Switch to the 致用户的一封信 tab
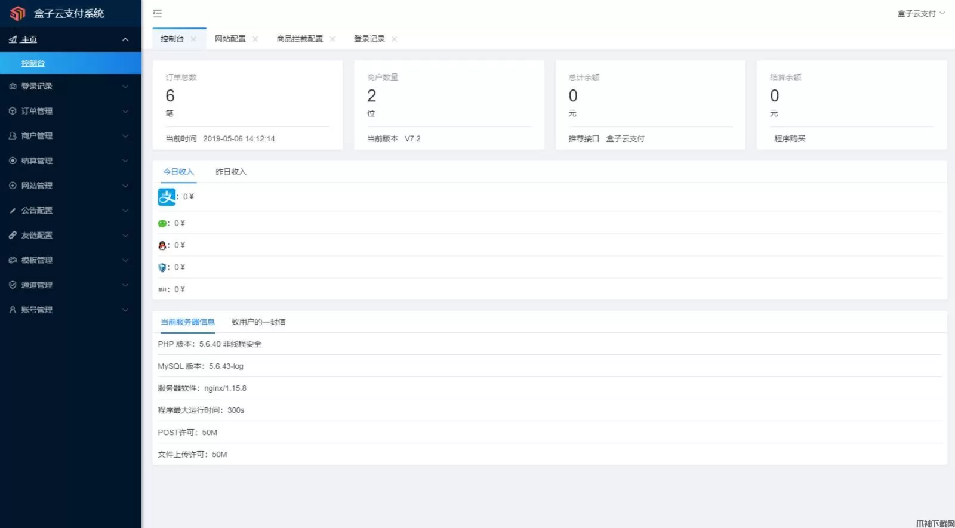The width and height of the screenshot is (955, 528). coord(258,322)
